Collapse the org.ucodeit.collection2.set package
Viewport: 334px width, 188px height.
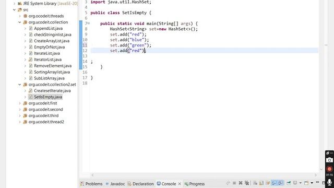tap(20, 85)
